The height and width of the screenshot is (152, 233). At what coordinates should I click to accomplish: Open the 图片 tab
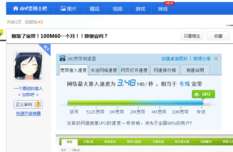click(68, 9)
